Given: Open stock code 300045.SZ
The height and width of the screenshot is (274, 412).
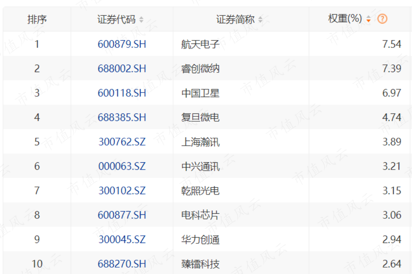Looking at the screenshot, I should [122, 239].
